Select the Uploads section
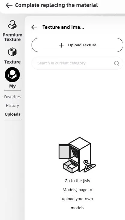 [x=12, y=114]
